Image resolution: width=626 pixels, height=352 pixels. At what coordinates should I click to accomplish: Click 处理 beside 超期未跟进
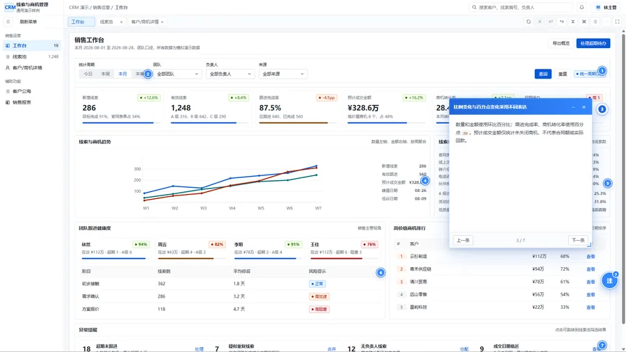coord(199,349)
